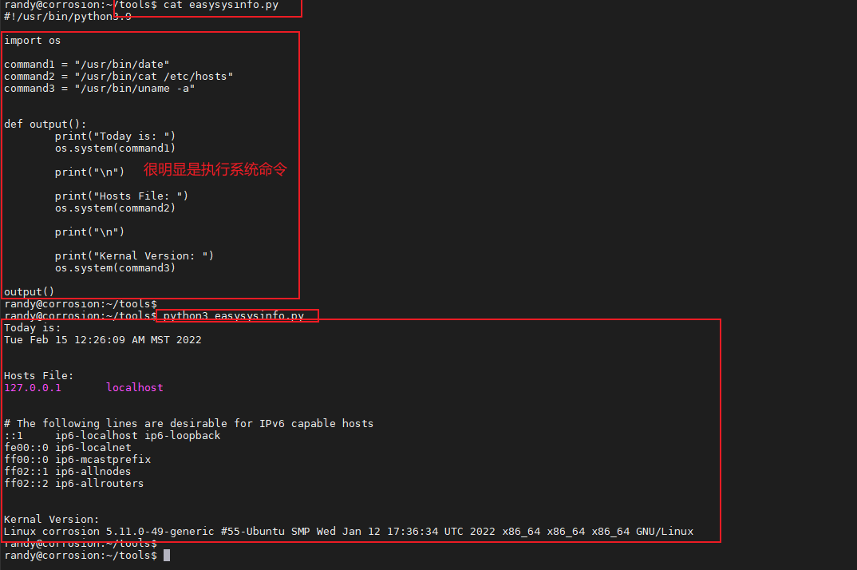Click the "os.system(command2)" line

point(115,208)
